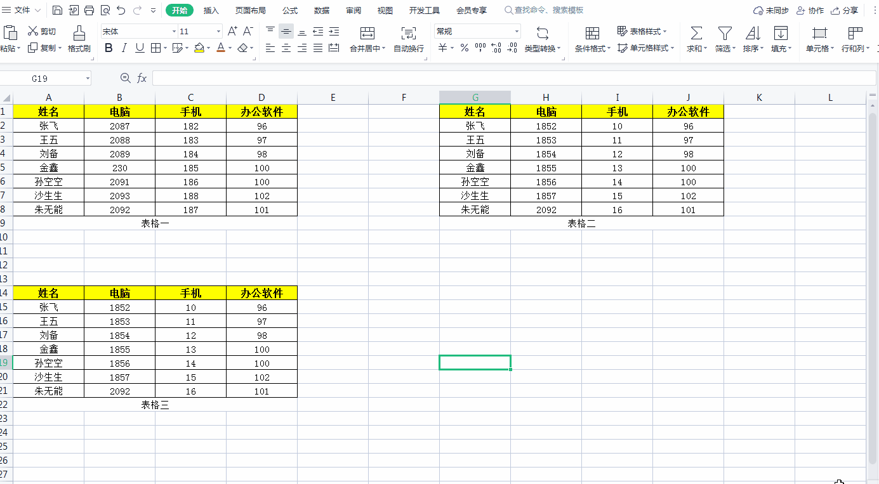
Task: Click the Sum (求和) sigma icon
Action: click(696, 32)
